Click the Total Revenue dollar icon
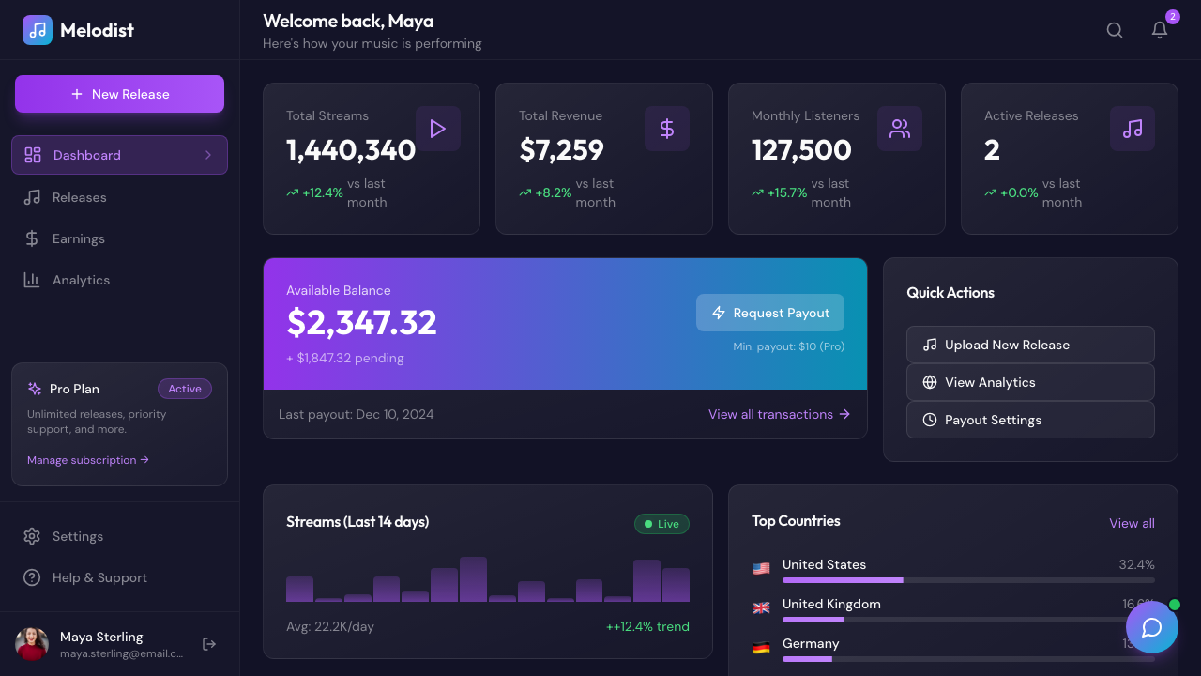The width and height of the screenshot is (1201, 676). (x=667, y=129)
